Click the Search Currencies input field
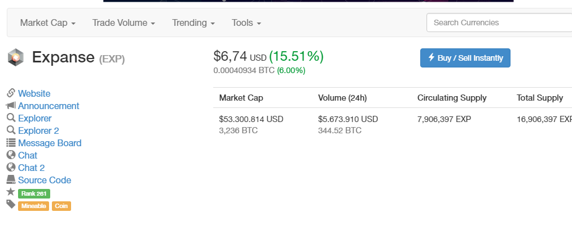 pyautogui.click(x=499, y=23)
